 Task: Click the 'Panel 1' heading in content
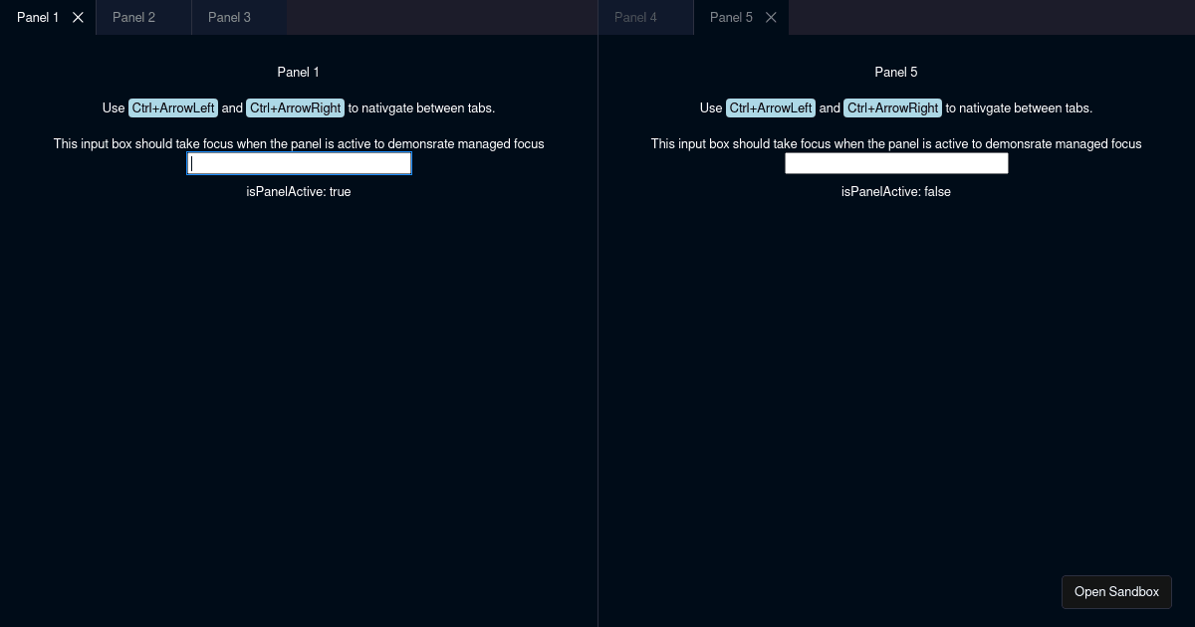[x=299, y=72]
